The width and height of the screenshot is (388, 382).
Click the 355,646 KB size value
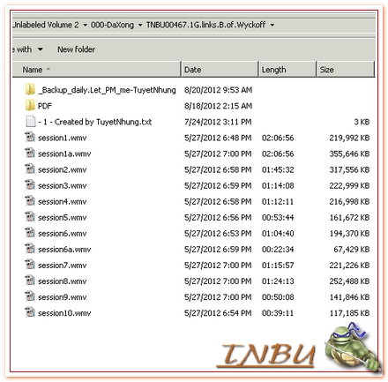coord(349,154)
